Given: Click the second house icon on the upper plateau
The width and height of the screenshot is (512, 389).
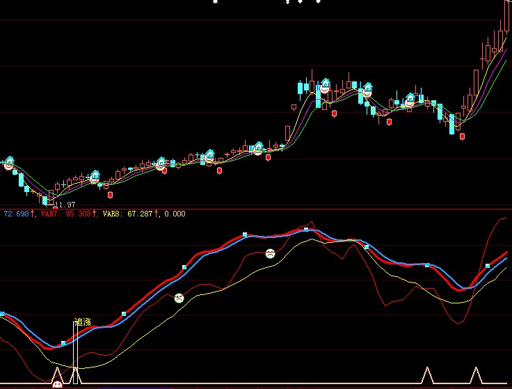Looking at the screenshot, I should [368, 88].
